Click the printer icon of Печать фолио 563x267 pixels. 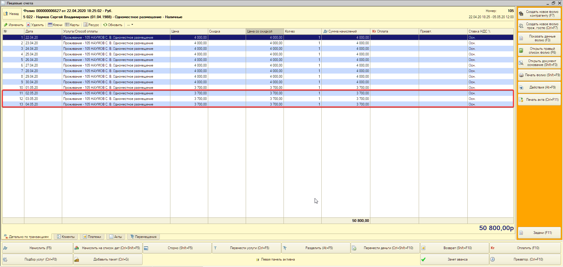point(521,75)
